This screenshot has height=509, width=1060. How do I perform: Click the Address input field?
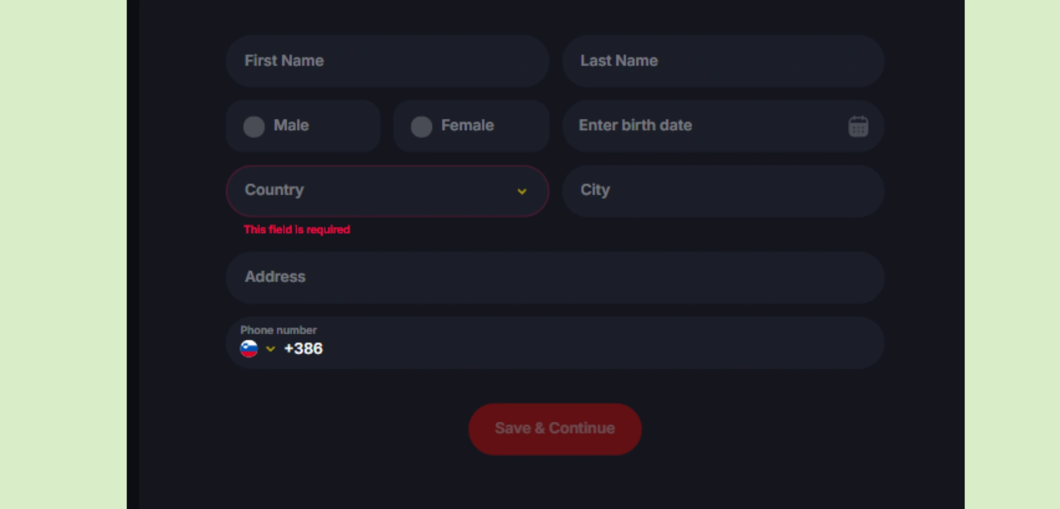pyautogui.click(x=555, y=277)
